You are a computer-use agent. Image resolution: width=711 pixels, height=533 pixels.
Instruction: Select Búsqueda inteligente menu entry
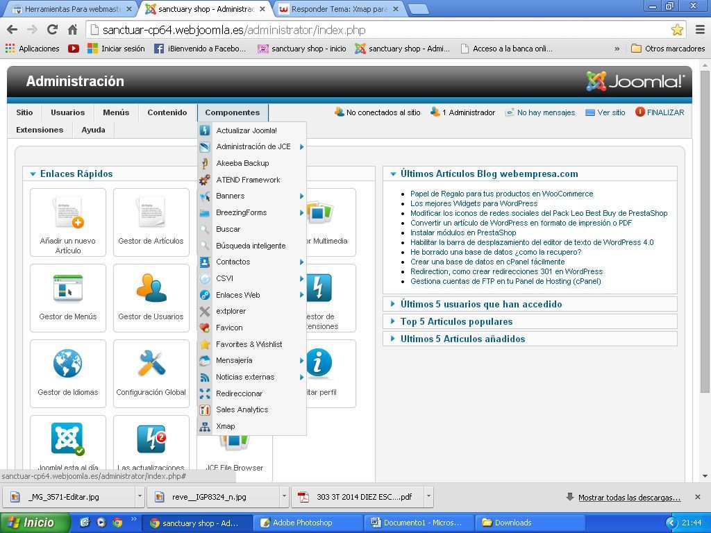click(x=252, y=246)
